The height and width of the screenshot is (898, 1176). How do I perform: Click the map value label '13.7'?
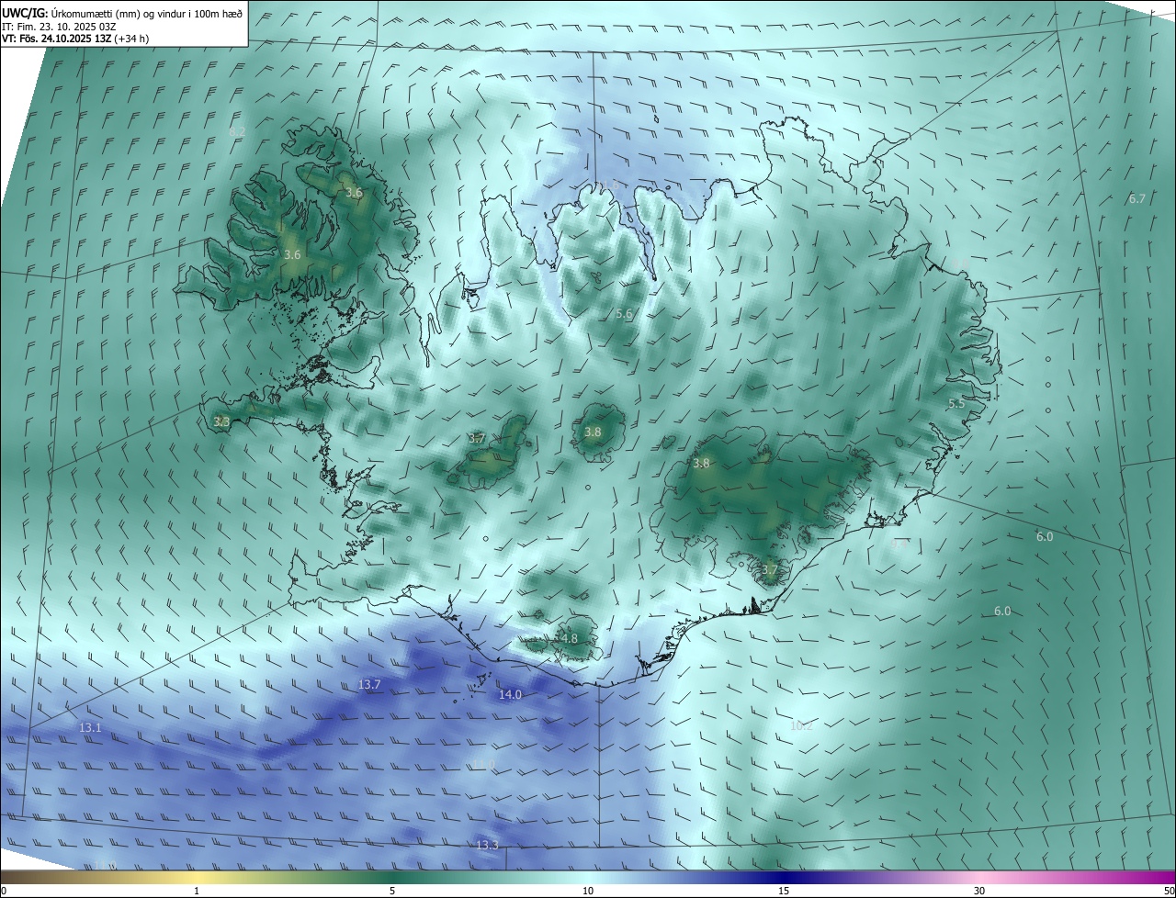(x=369, y=685)
